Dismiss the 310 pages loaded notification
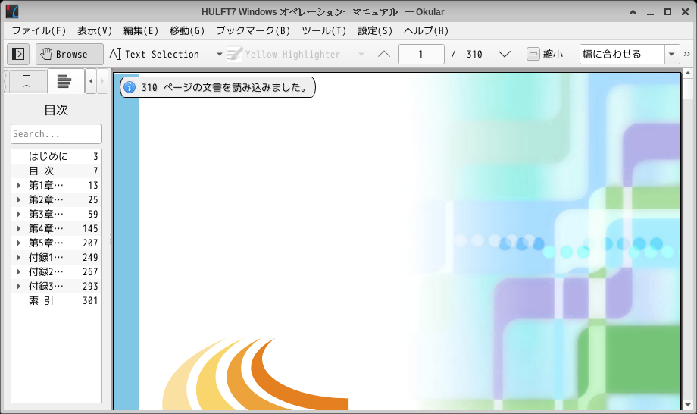 point(218,87)
